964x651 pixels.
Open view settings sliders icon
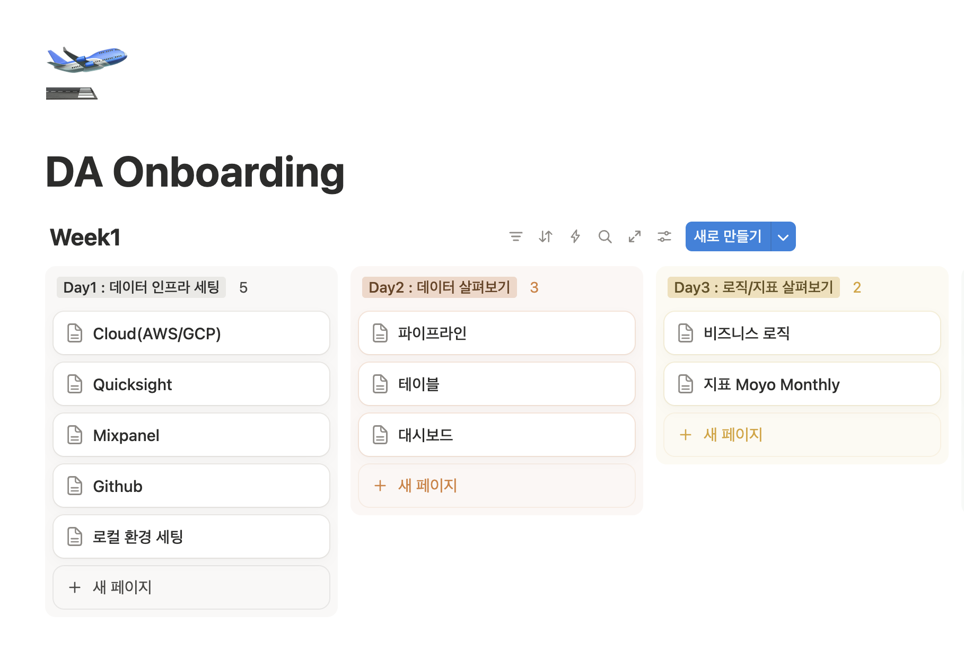point(664,236)
